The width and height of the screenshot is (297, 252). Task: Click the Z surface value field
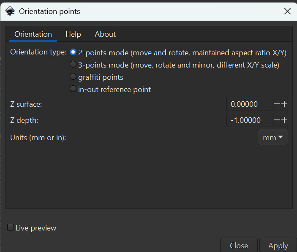click(x=250, y=104)
